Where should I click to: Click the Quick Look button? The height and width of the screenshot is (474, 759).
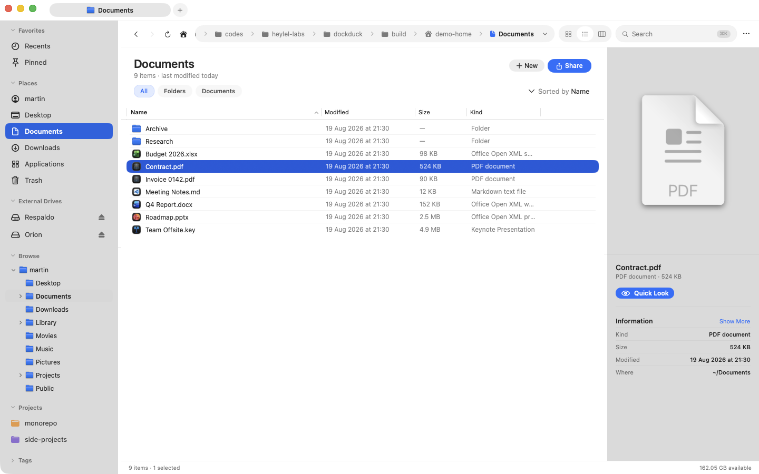(645, 293)
